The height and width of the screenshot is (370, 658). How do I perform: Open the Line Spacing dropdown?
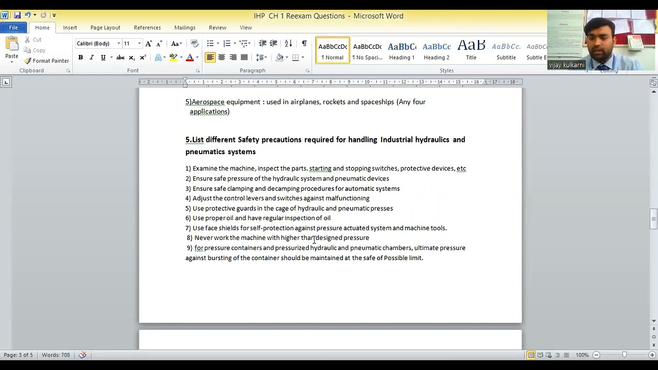click(x=262, y=58)
